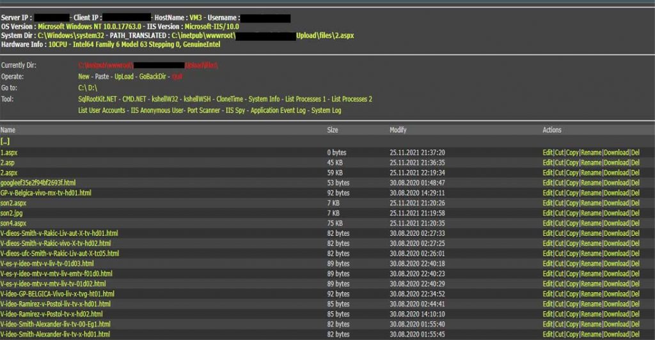Go to the C:\ drive
The height and width of the screenshot is (340, 655).
(83, 88)
